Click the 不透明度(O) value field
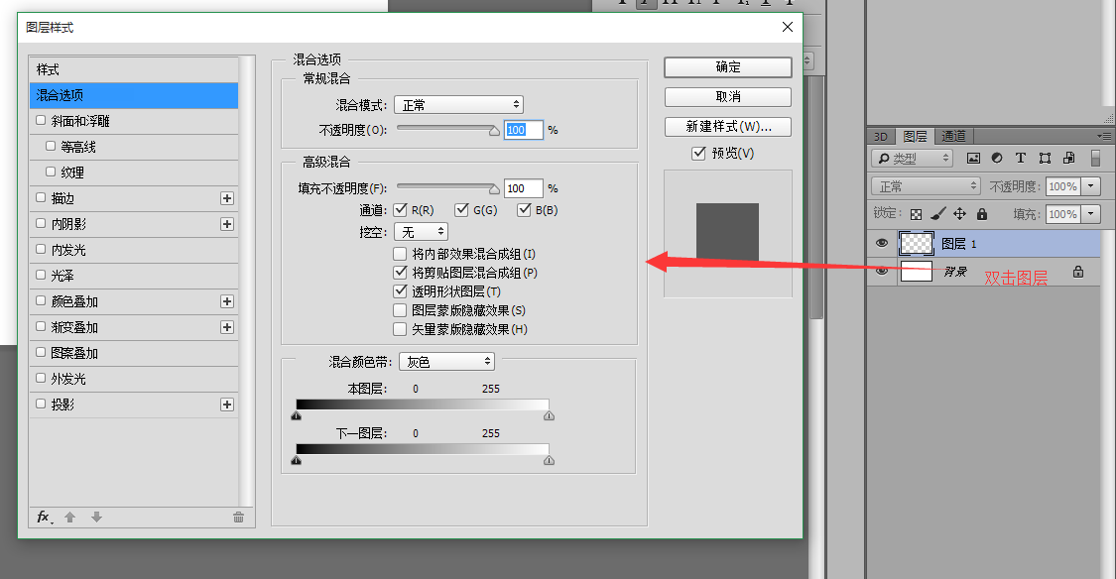The height and width of the screenshot is (579, 1116). (523, 130)
